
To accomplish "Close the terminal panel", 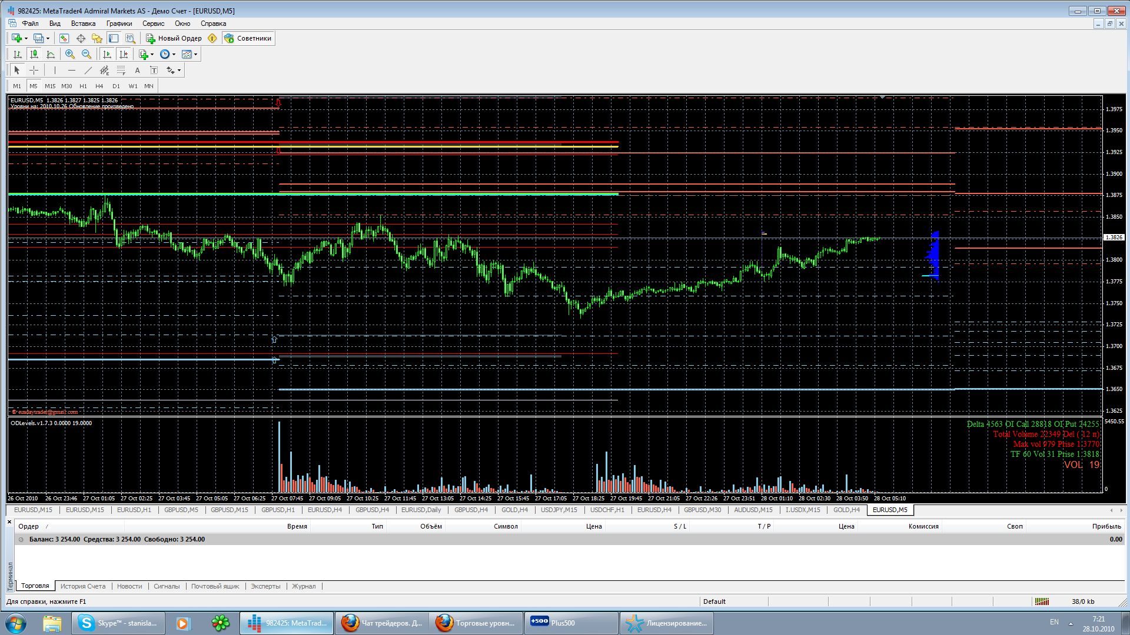I will (x=9, y=522).
